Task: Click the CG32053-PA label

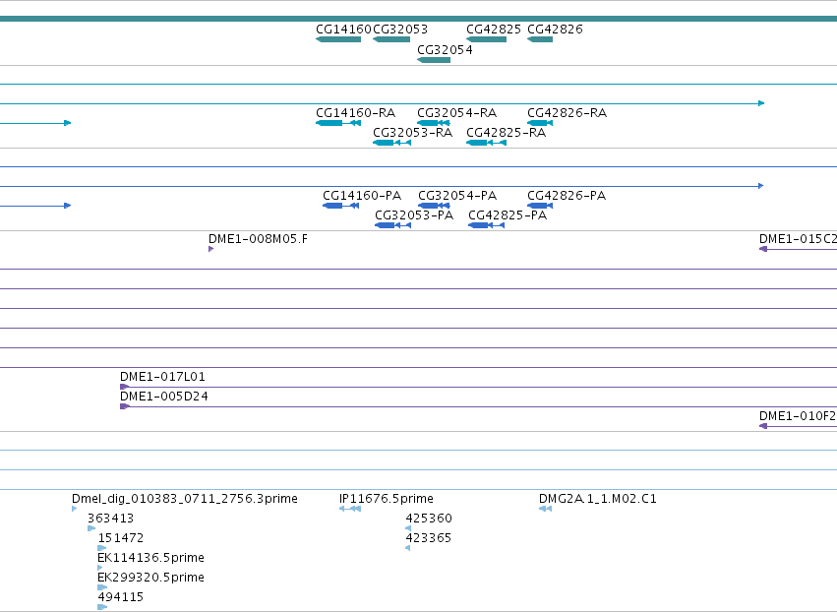Action: coord(414,215)
